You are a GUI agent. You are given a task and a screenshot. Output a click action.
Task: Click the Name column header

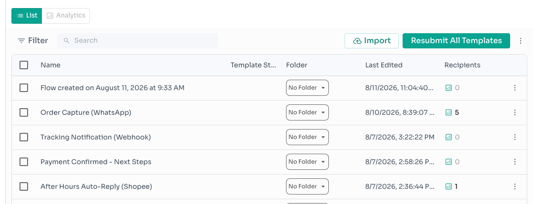pyautogui.click(x=50, y=65)
